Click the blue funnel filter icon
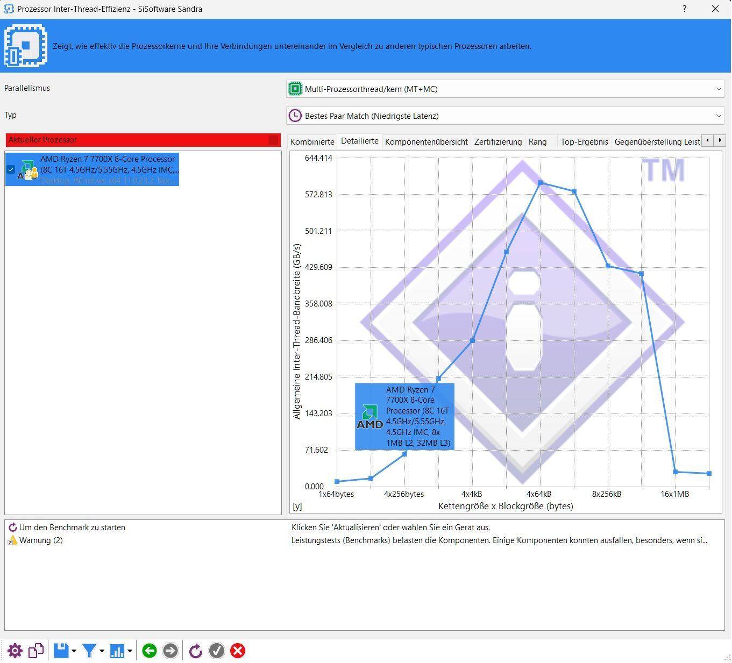 89,651
